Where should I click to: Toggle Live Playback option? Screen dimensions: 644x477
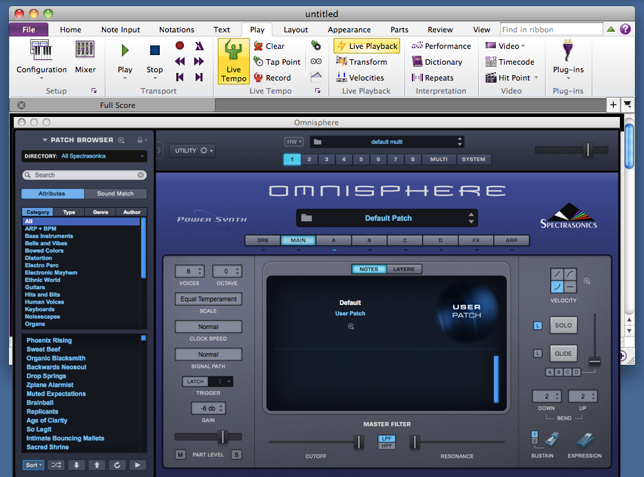click(x=366, y=46)
